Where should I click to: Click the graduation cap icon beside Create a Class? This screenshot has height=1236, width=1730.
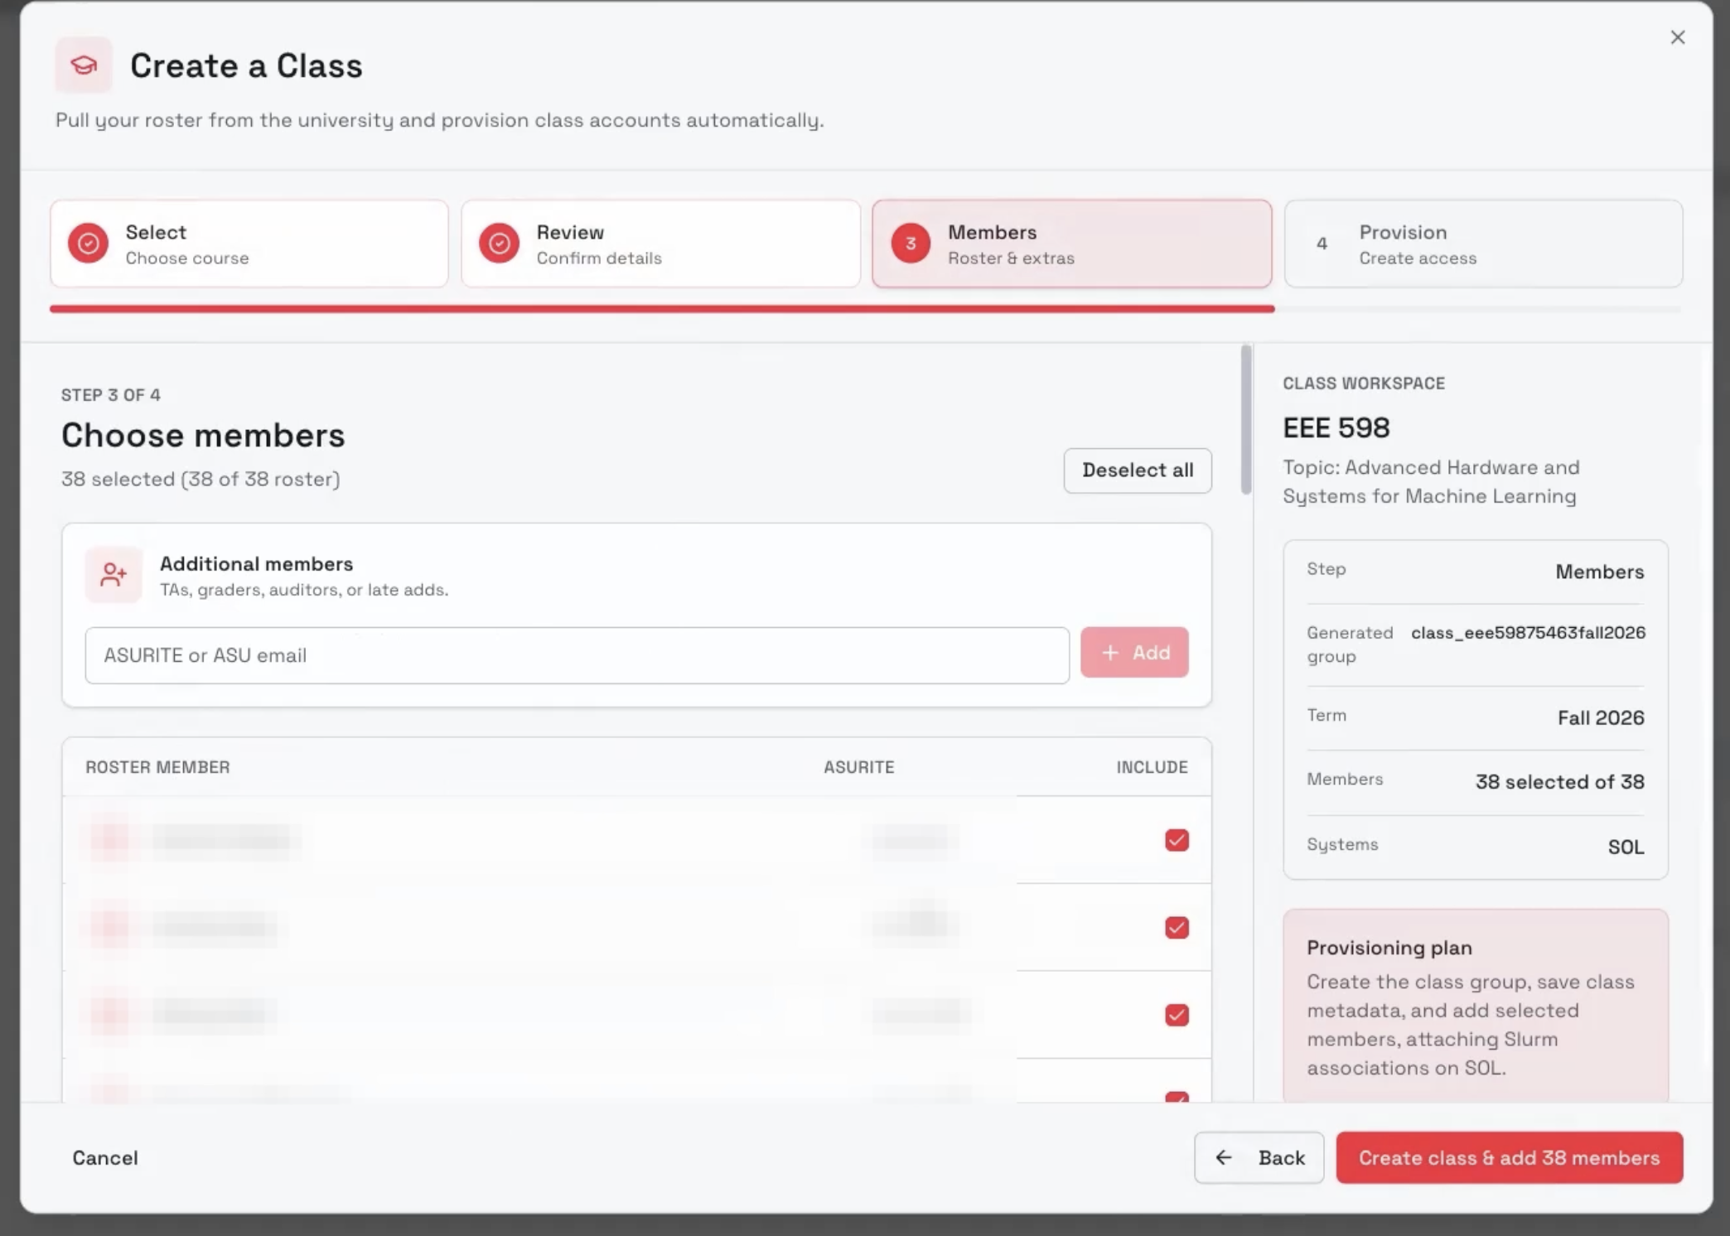[84, 65]
